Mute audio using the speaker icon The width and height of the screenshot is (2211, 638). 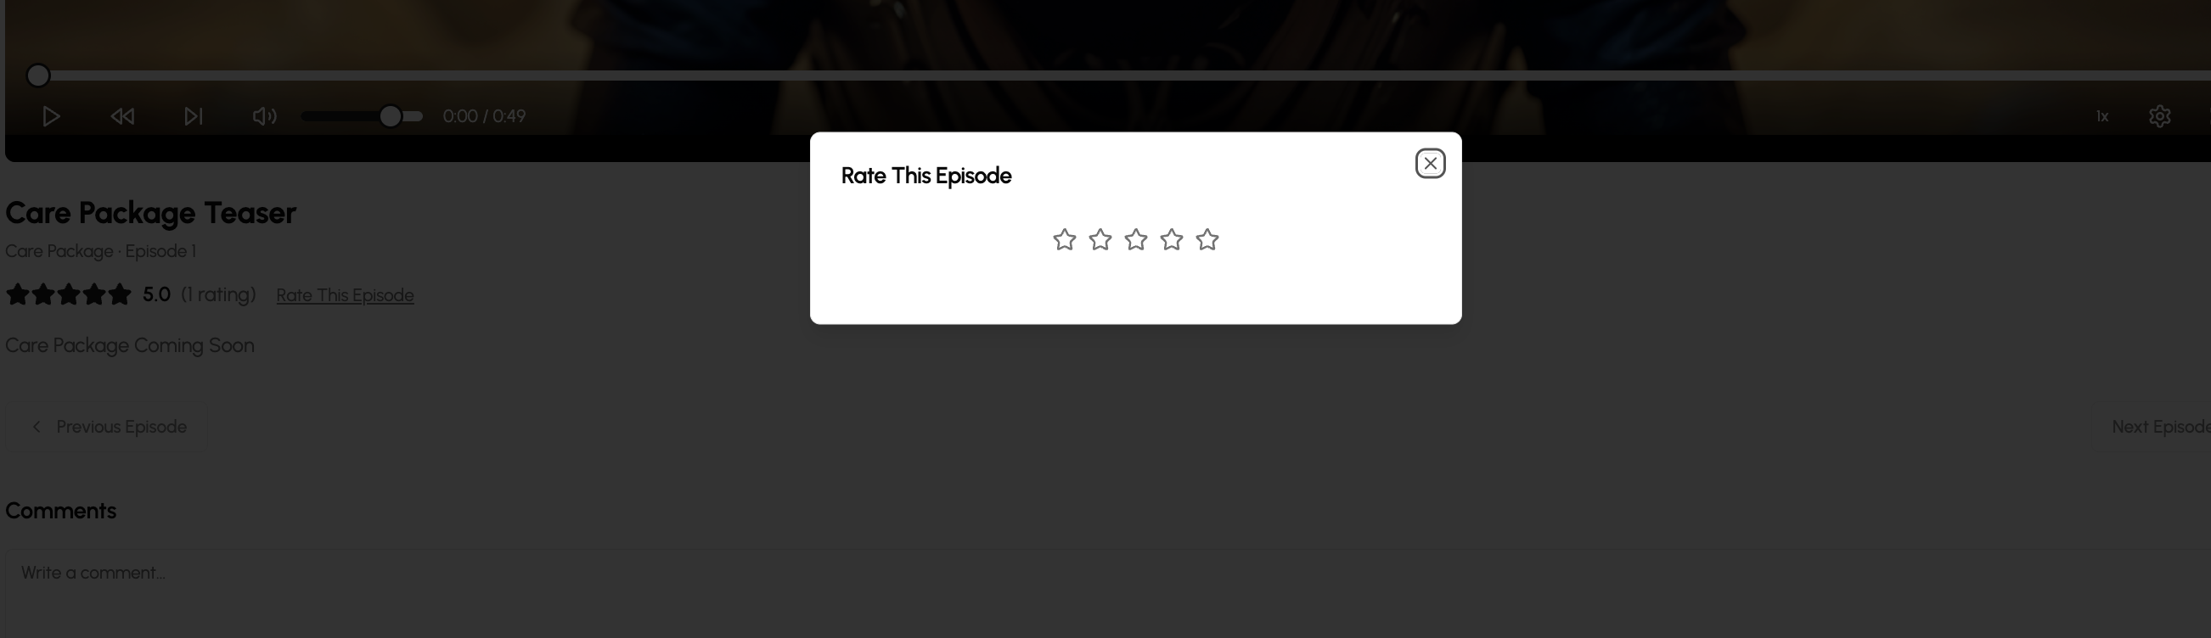264,115
